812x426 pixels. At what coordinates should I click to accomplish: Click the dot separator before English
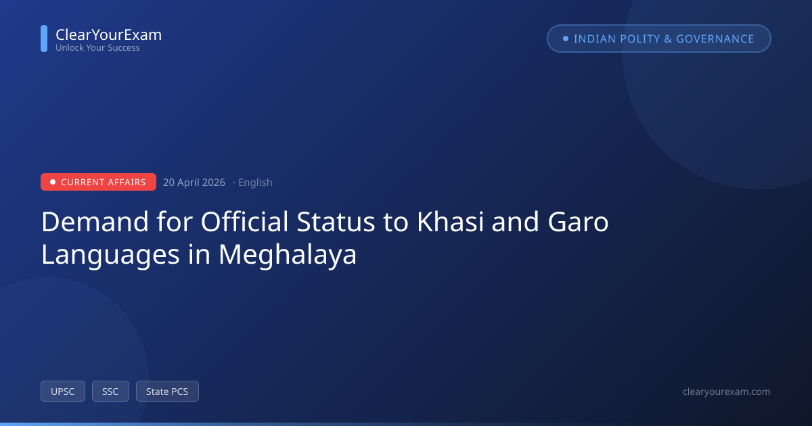[x=234, y=183]
